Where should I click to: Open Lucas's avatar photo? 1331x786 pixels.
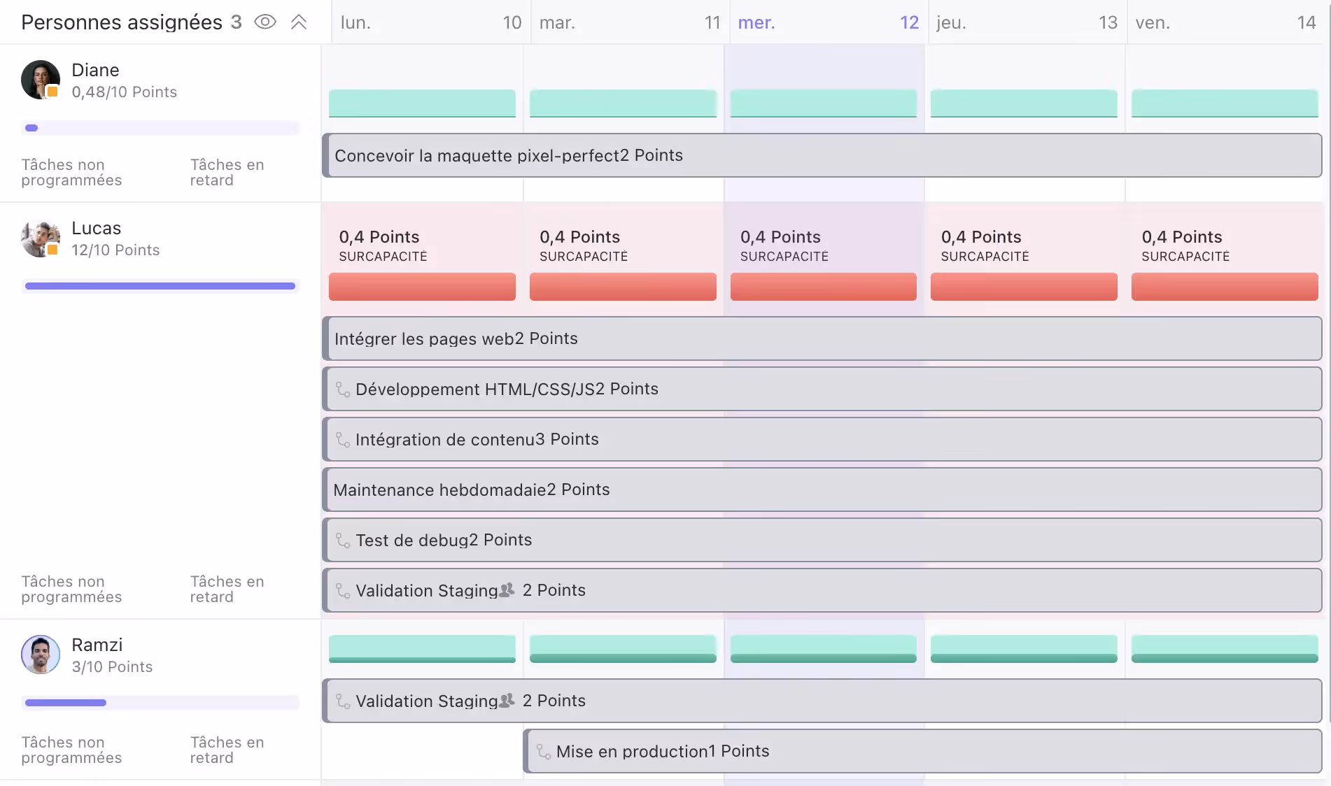tap(40, 238)
